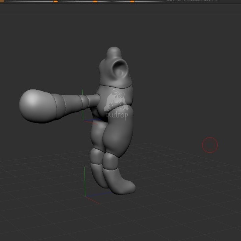Viewport: 241px width, 241px height.
Task: Select the large boxing glove on model
Action: tap(38, 106)
